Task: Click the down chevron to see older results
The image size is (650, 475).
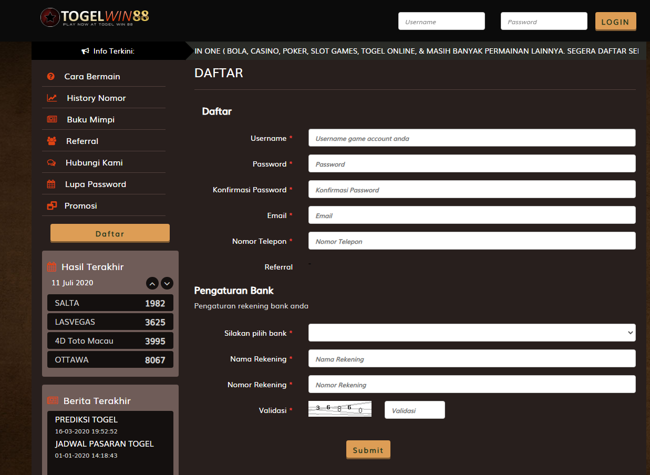Action: [x=167, y=283]
